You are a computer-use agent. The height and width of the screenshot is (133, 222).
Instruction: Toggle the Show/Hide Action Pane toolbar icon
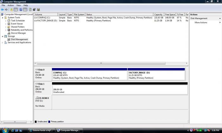25,9
